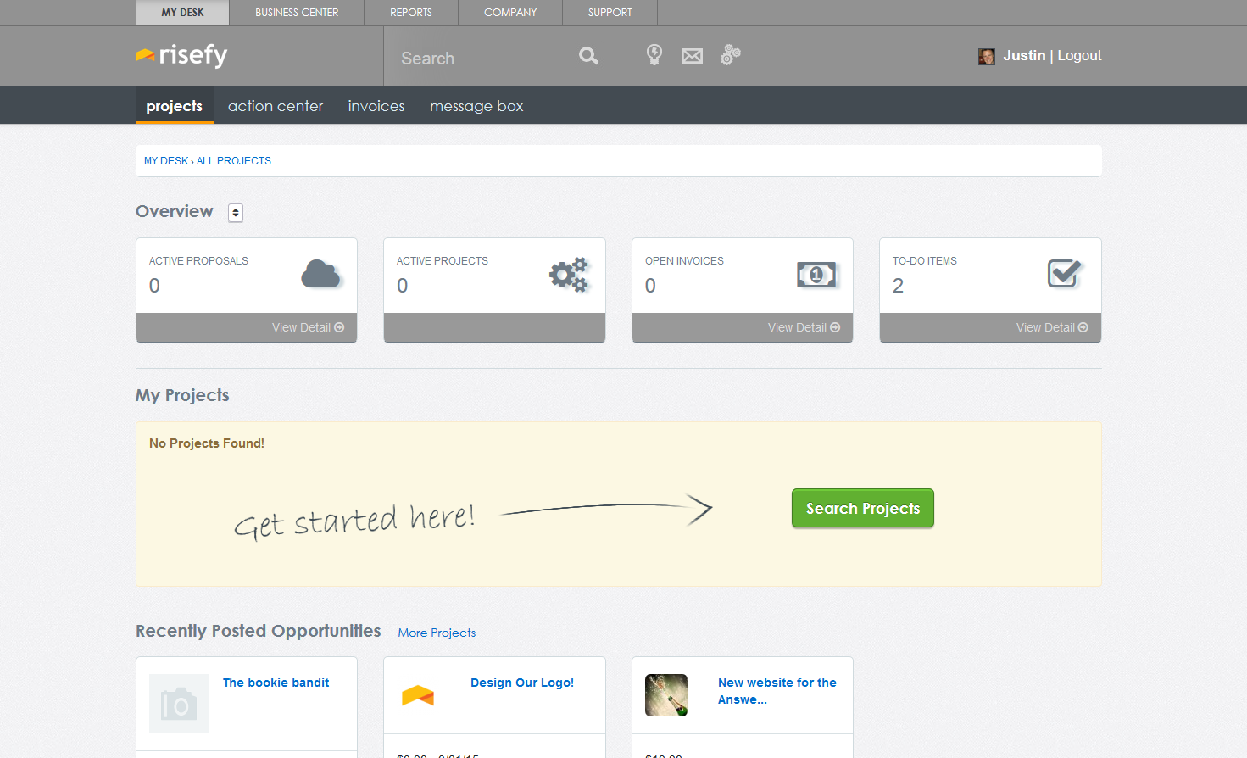Click the Active Proposals cloud icon
The height and width of the screenshot is (758, 1247).
(x=320, y=274)
